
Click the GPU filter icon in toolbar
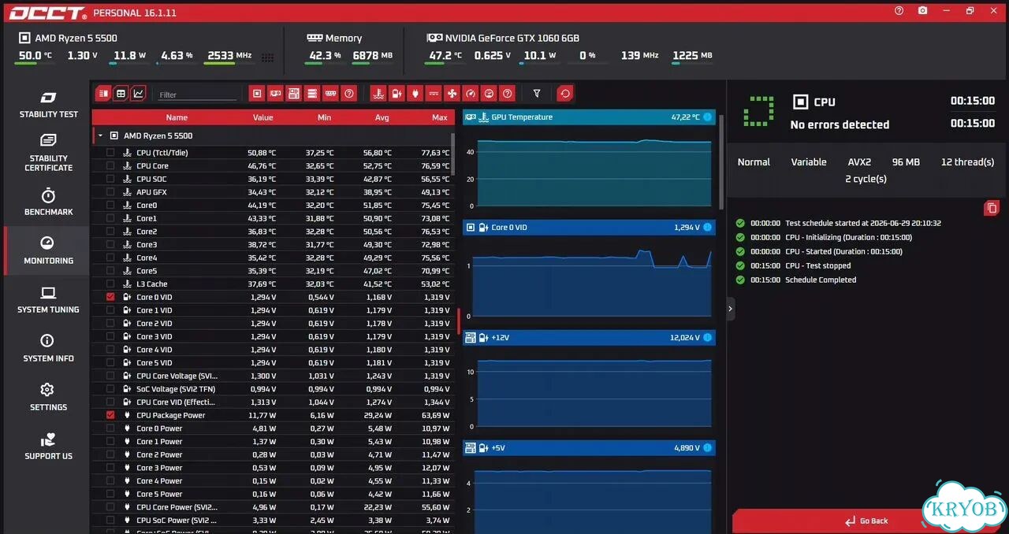click(x=275, y=94)
